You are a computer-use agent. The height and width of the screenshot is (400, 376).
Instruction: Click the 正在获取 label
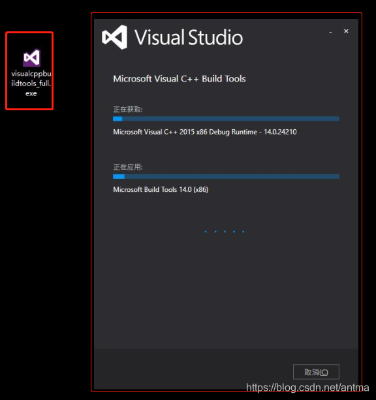(128, 110)
